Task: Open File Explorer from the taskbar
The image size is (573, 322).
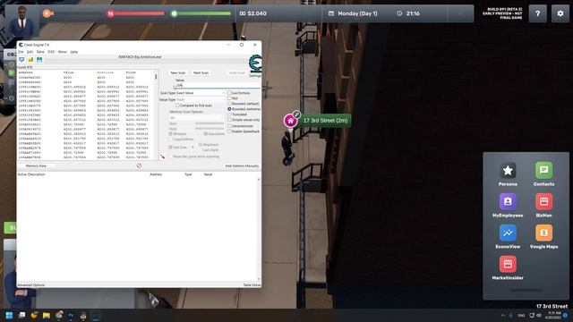Action: [46, 316]
